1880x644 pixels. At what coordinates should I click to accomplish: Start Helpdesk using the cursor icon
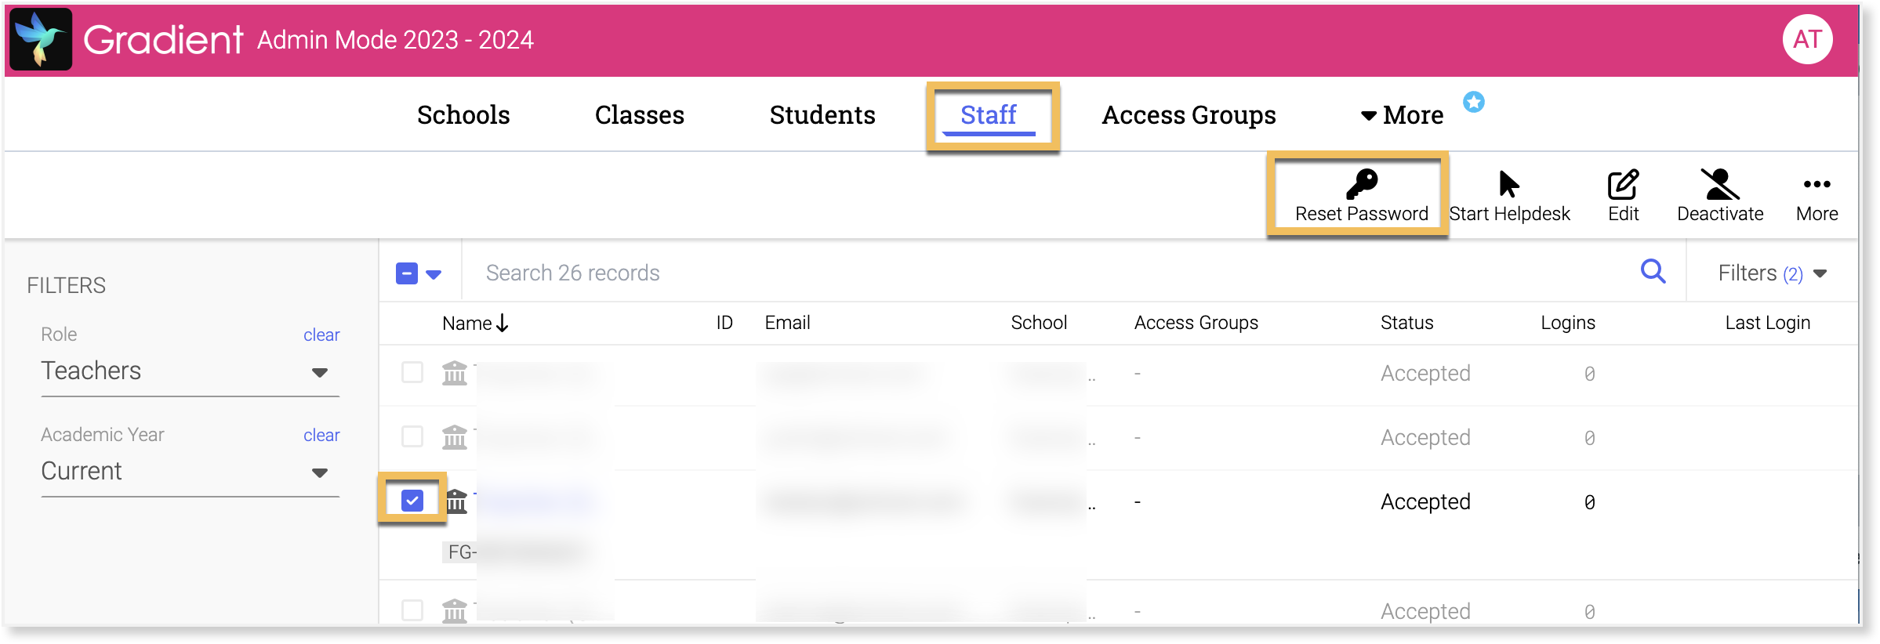tap(1508, 185)
